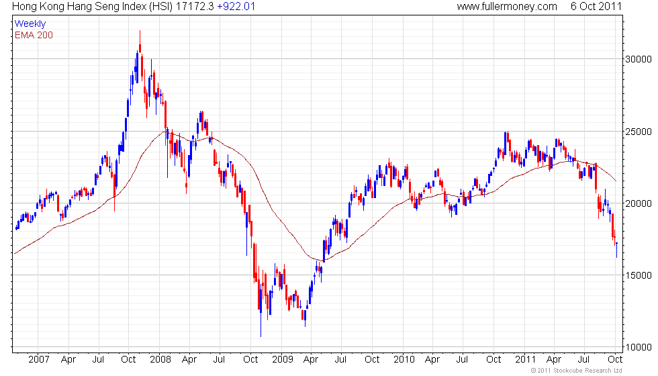Click the 6 Oct 2011 date
The height and width of the screenshot is (376, 658).
pyautogui.click(x=596, y=6)
